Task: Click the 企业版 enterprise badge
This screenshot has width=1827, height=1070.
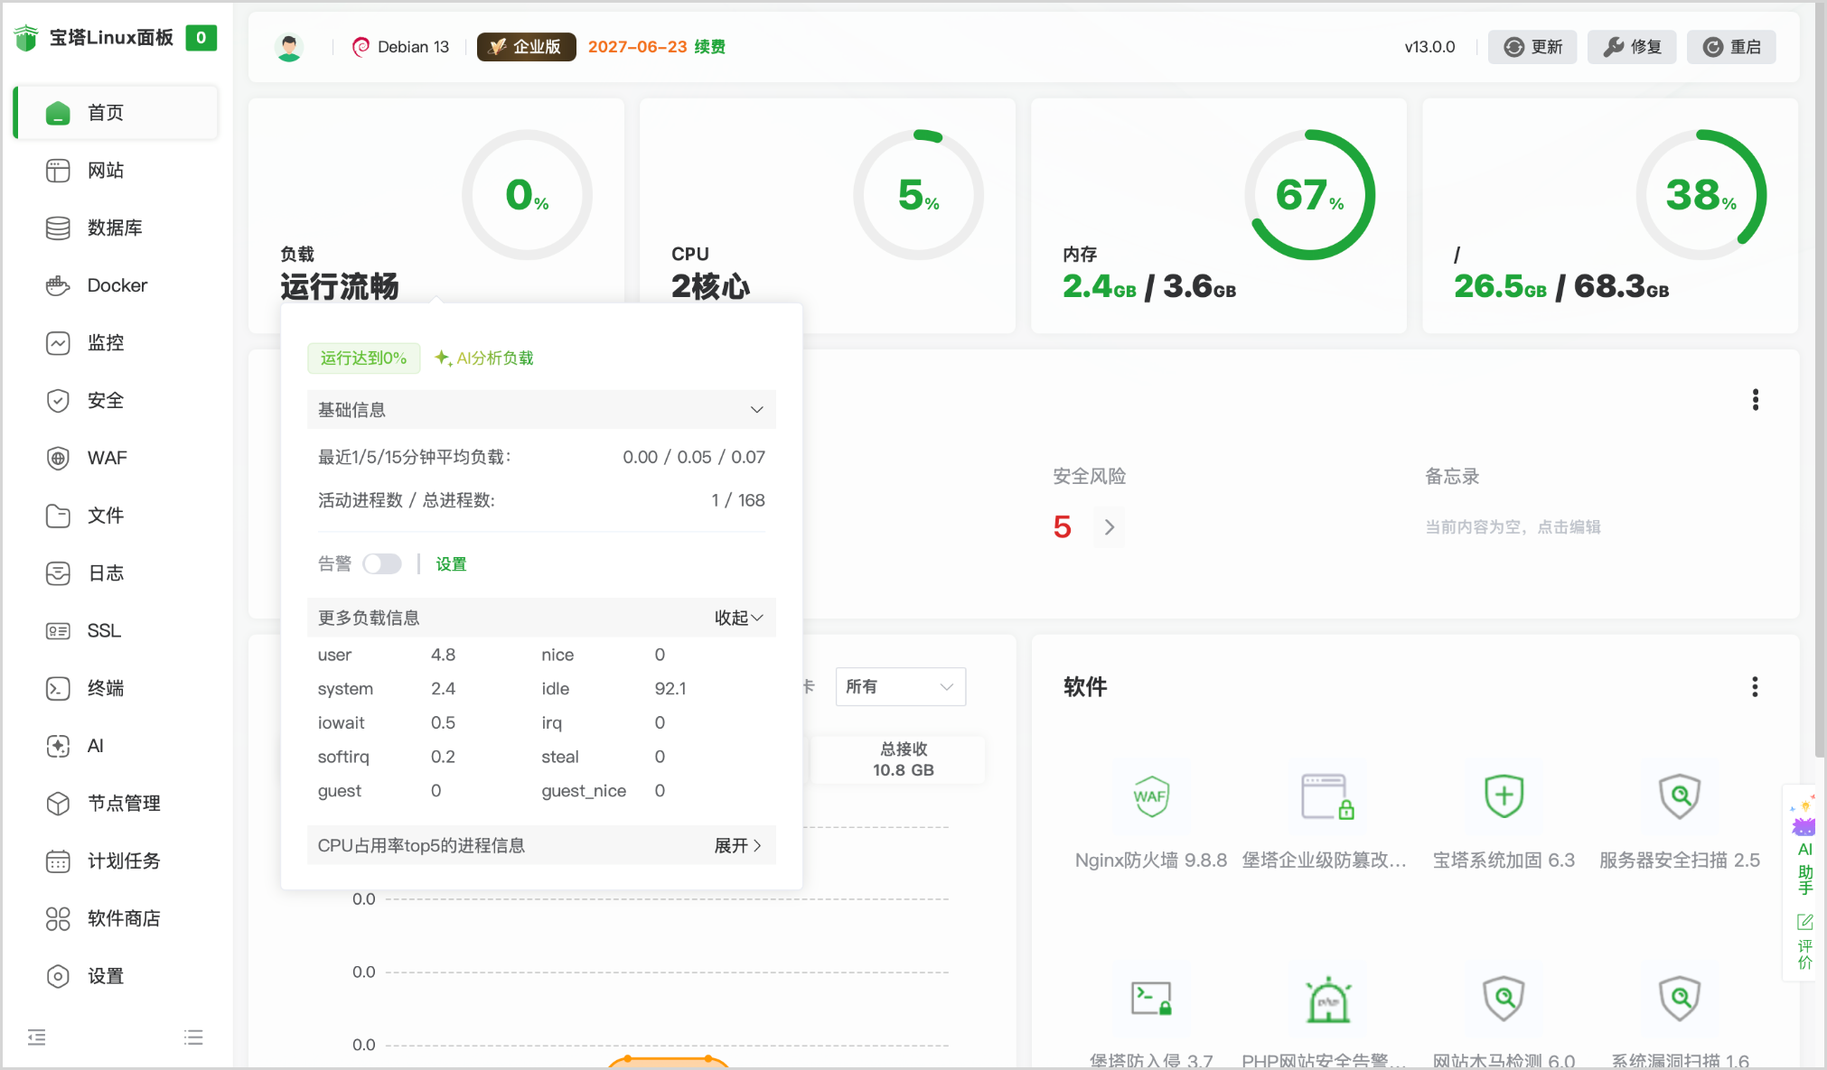Action: (x=526, y=47)
